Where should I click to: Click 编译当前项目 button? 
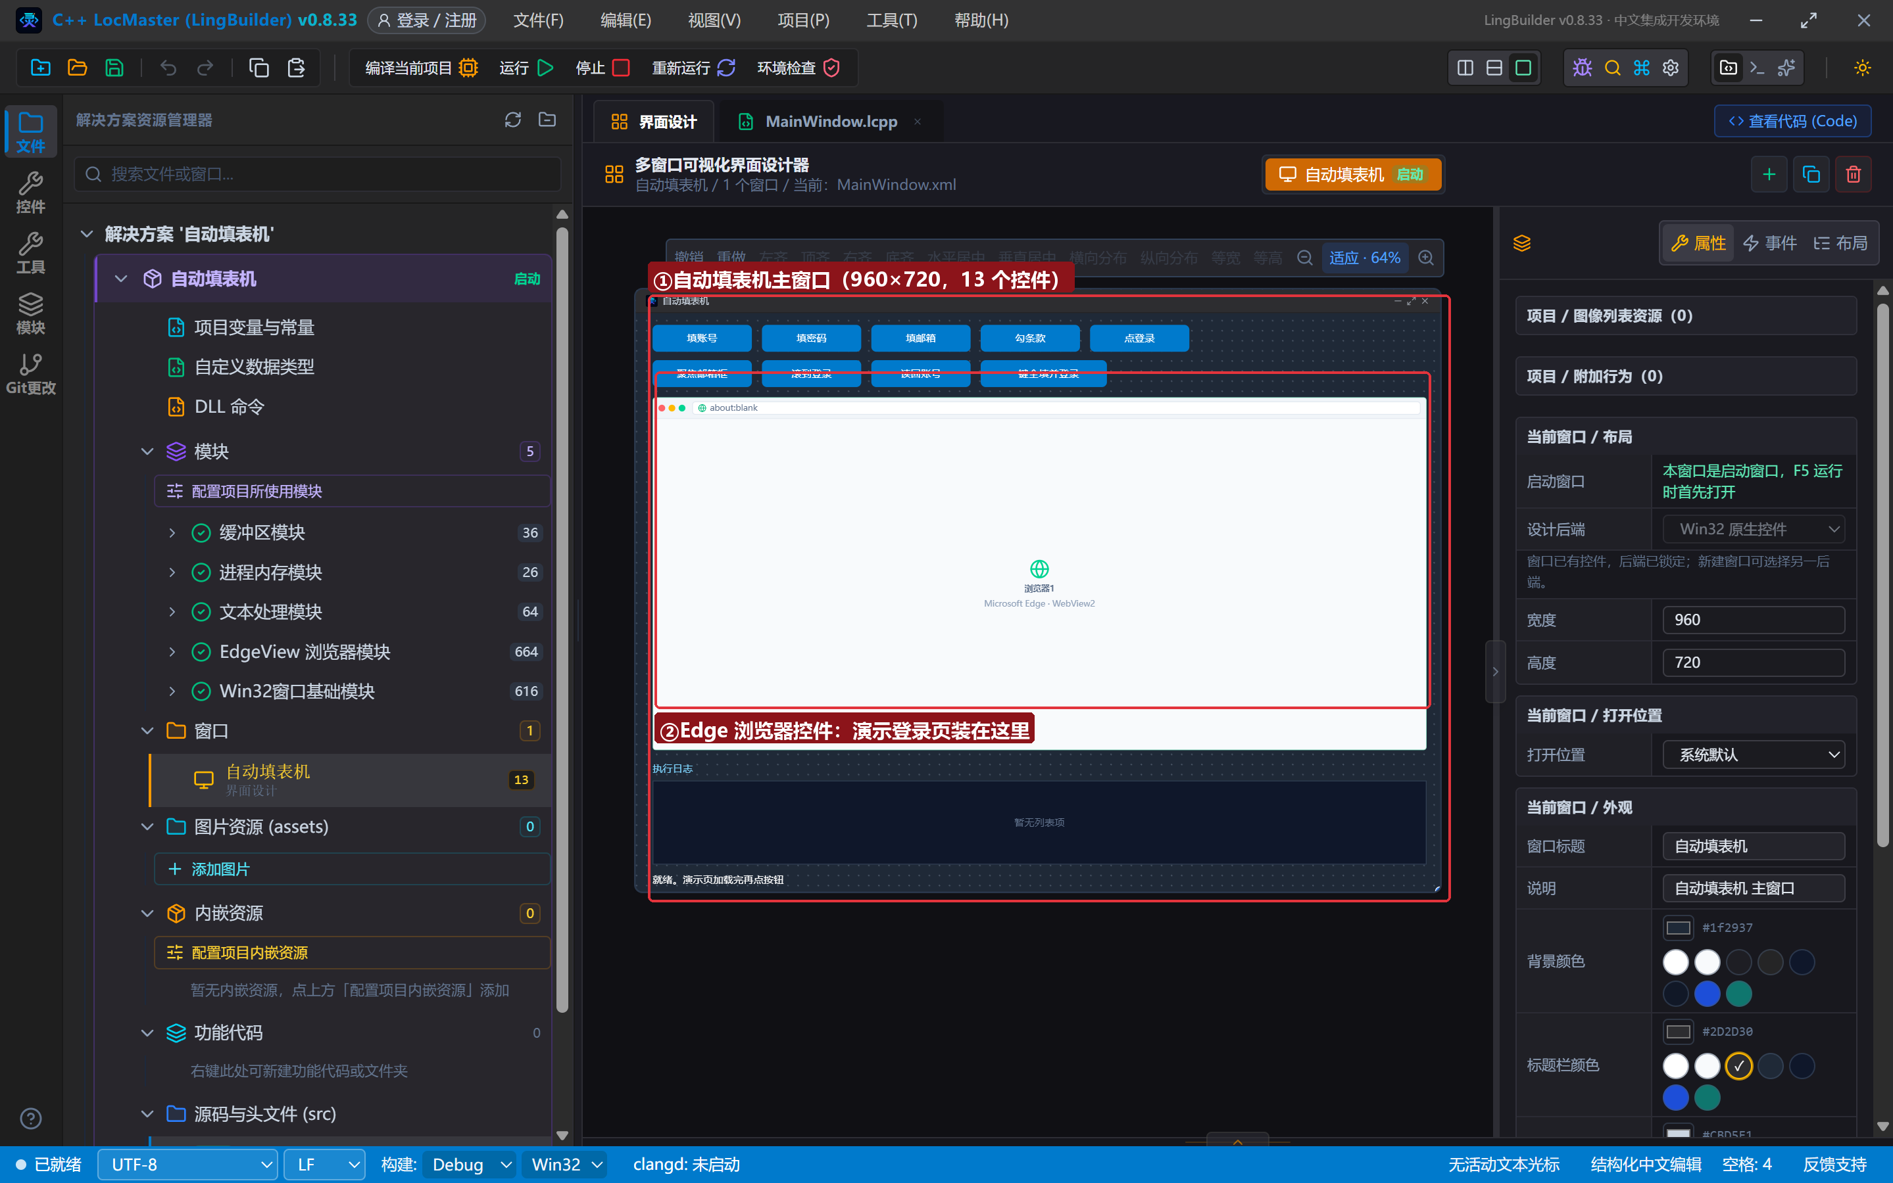pyautogui.click(x=421, y=68)
